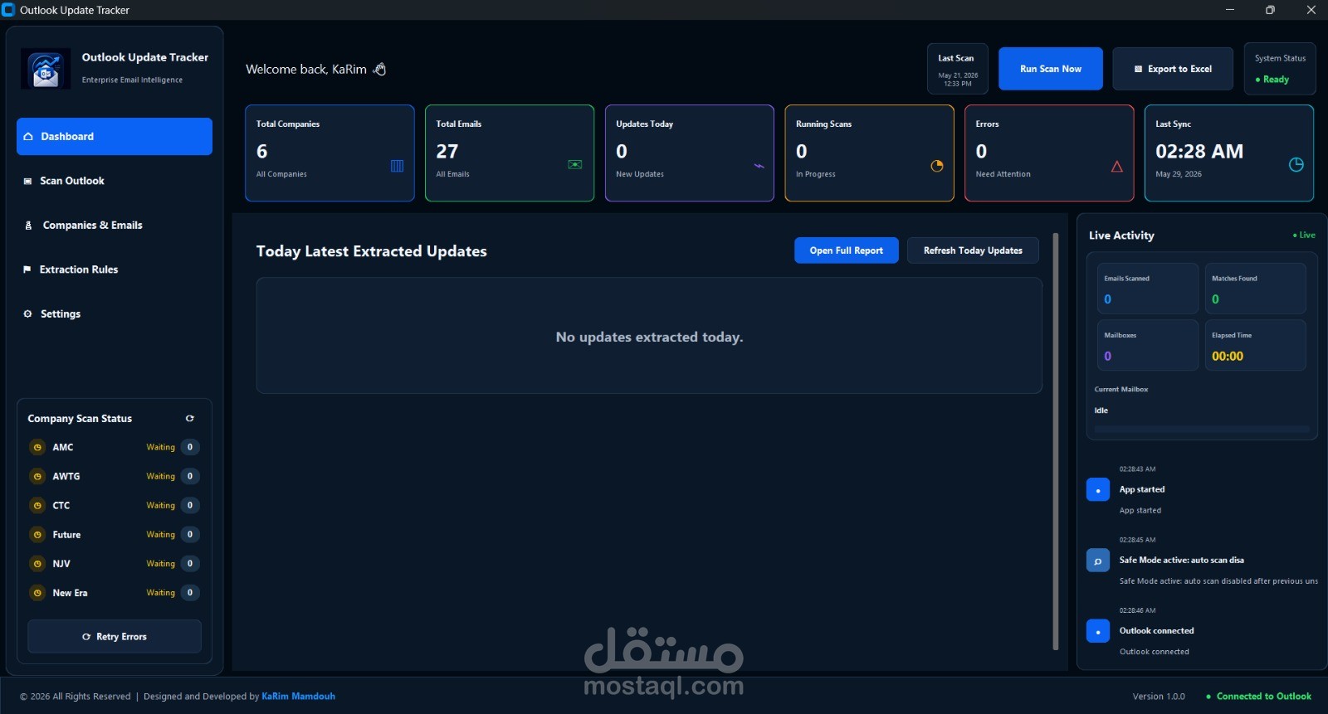Open the Dashboard page

[x=115, y=136]
